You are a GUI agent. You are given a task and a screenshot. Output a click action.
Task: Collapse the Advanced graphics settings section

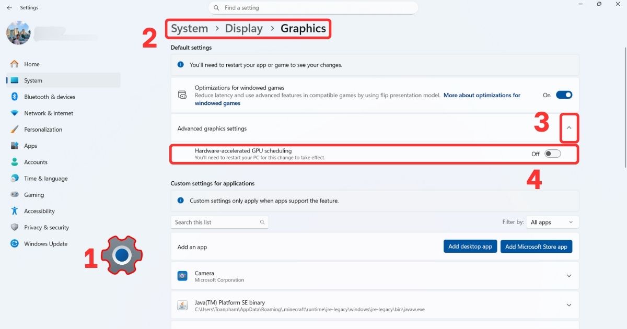click(x=569, y=128)
